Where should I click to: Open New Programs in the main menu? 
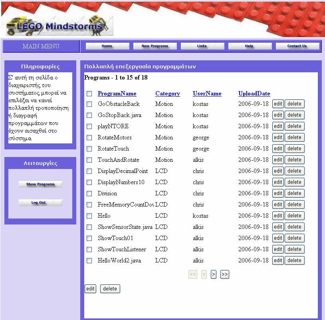(155, 46)
